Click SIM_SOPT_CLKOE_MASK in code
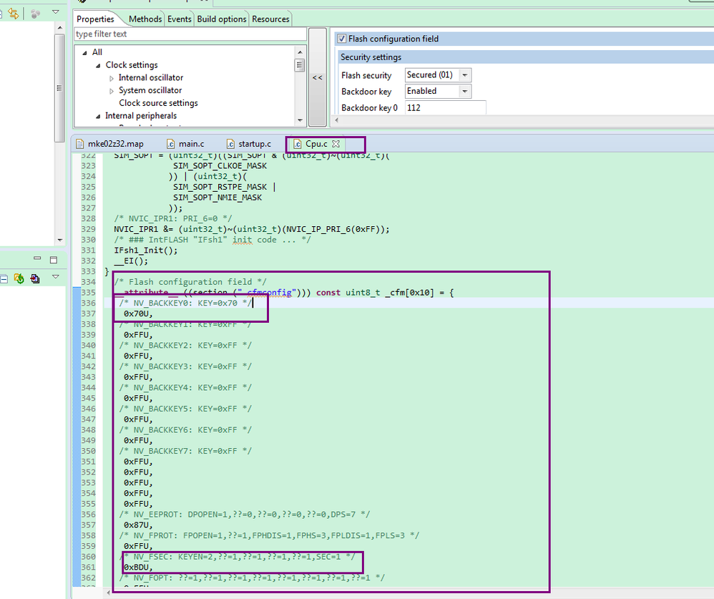This screenshot has height=599, width=714. pyautogui.click(x=220, y=165)
